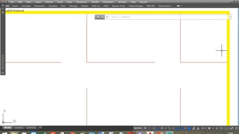Toggle the annotation autoscale icon
The width and height of the screenshot is (239, 134).
click(193, 128)
